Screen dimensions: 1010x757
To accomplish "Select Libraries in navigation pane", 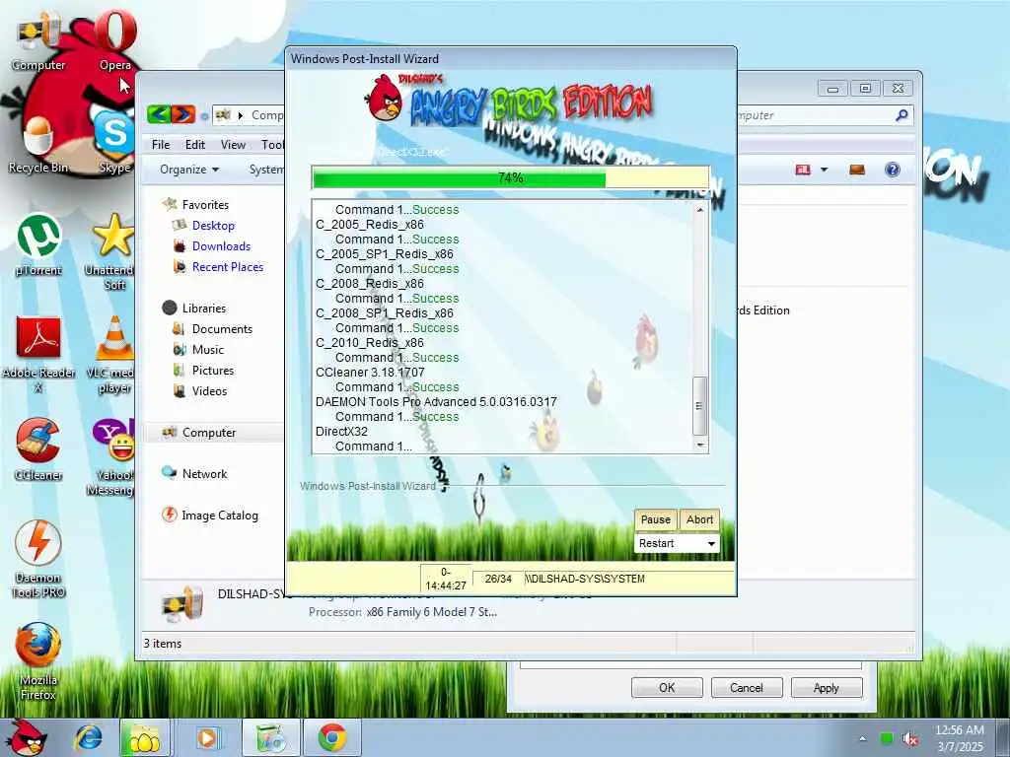I will coord(203,309).
